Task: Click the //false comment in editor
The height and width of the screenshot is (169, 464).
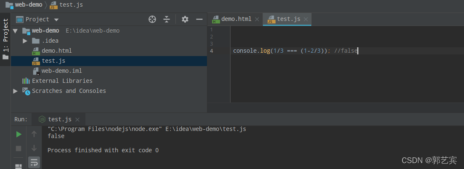Action: click(346, 51)
